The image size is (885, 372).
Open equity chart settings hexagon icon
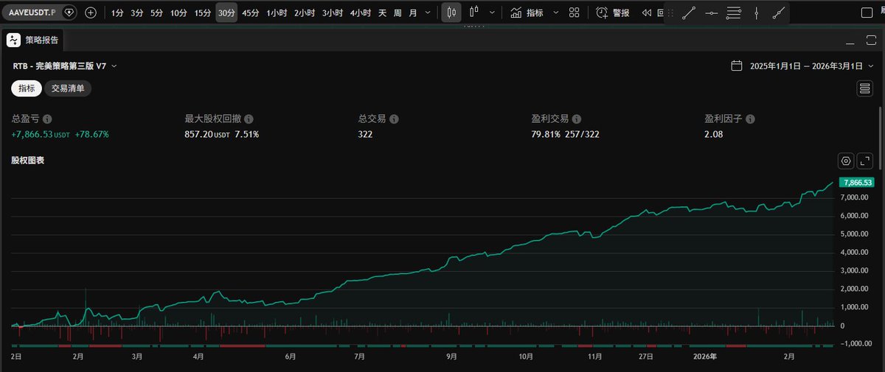point(846,161)
